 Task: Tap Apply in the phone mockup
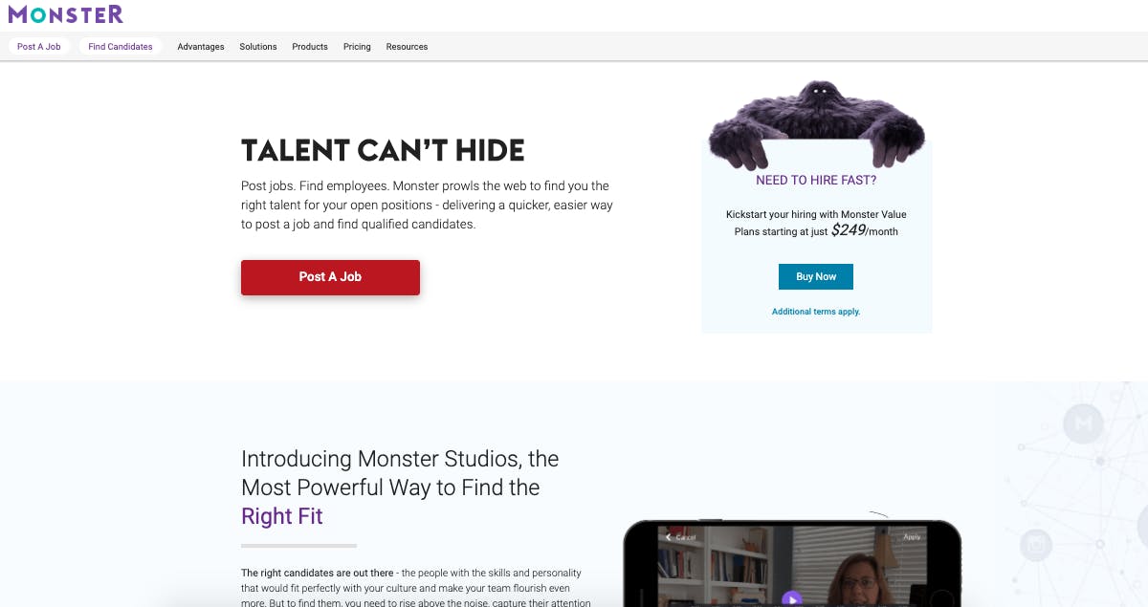(912, 537)
